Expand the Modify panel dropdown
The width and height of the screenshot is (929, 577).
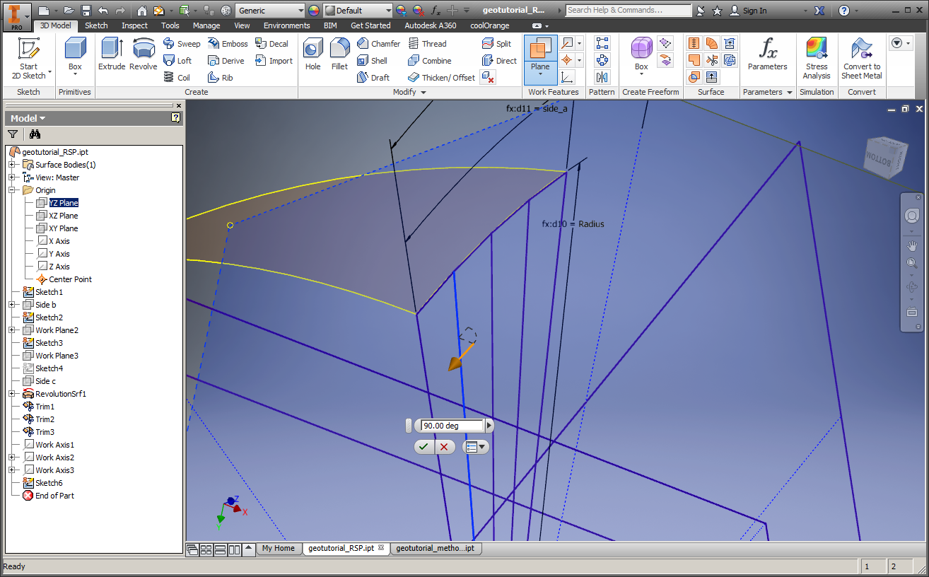(424, 93)
